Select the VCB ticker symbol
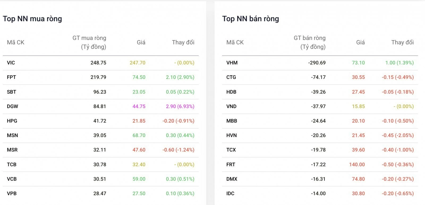The image size is (425, 205). click(12, 179)
